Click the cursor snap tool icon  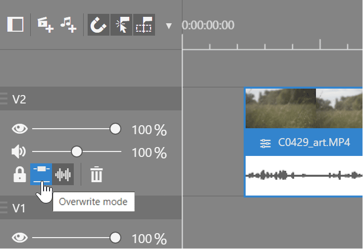tap(121, 24)
